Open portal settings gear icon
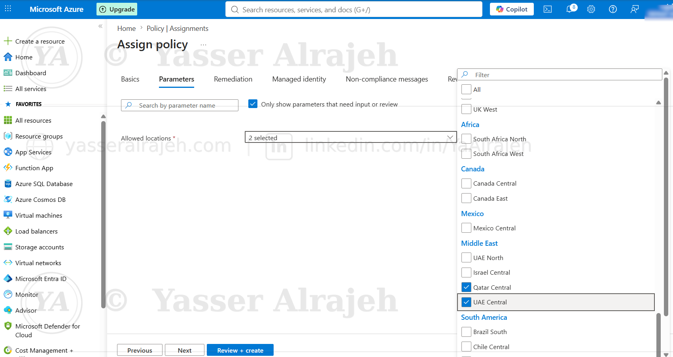 [591, 9]
